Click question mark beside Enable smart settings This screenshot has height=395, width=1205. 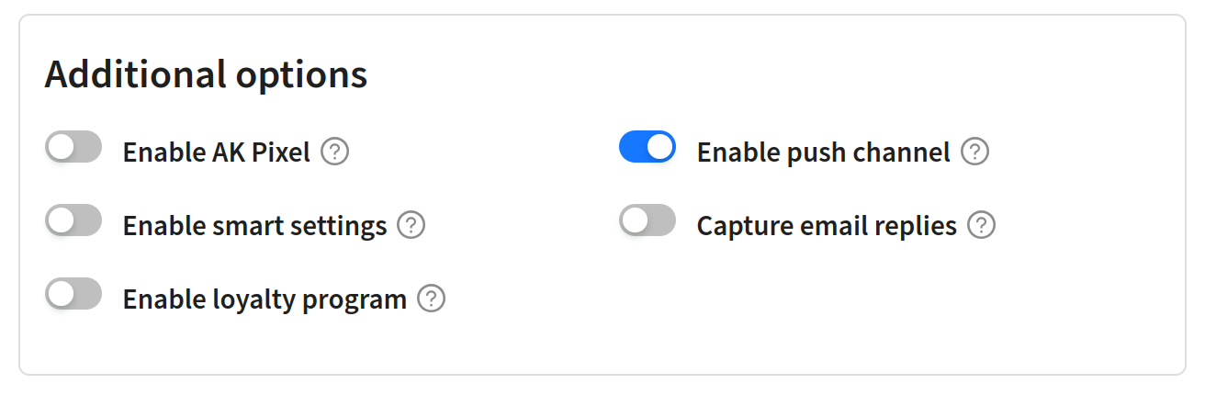[x=411, y=225]
